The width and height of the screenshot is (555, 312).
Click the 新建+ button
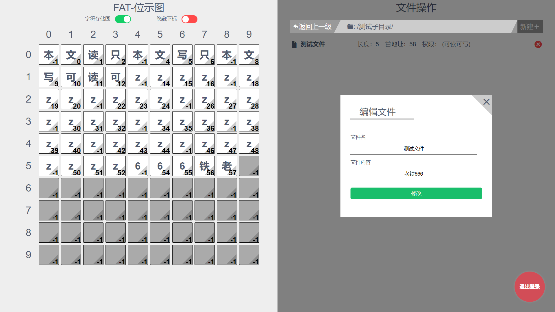[x=530, y=27]
